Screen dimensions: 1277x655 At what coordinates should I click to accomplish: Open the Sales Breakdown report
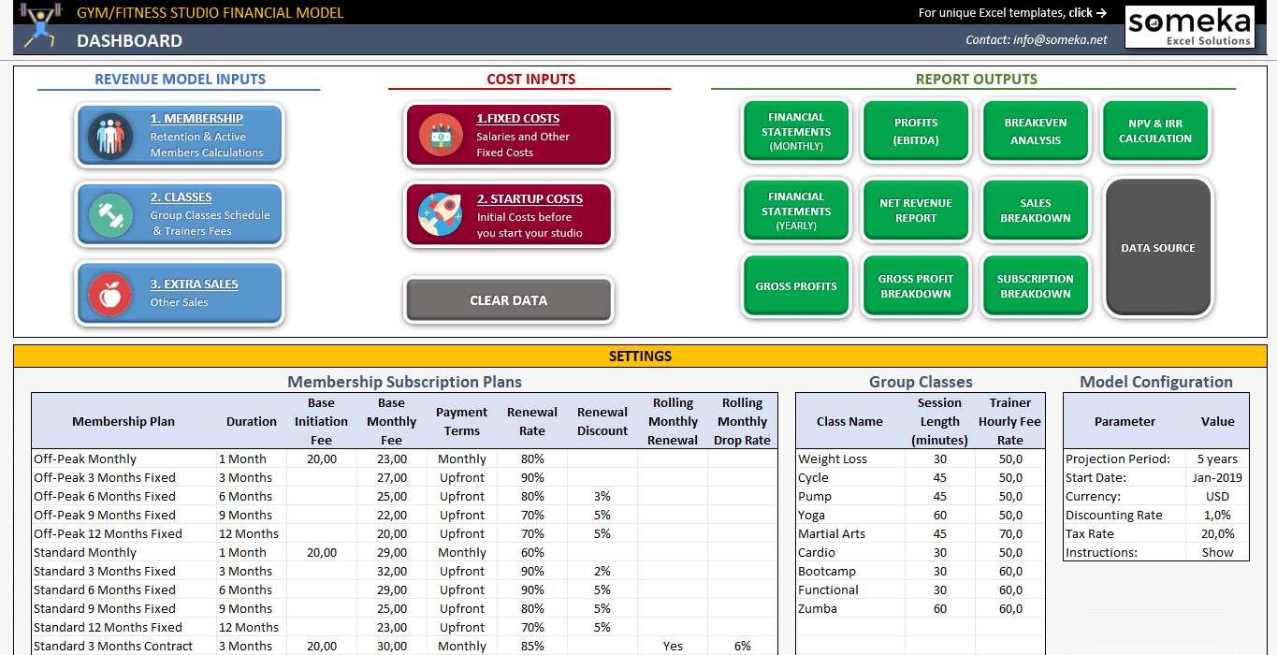click(1036, 211)
